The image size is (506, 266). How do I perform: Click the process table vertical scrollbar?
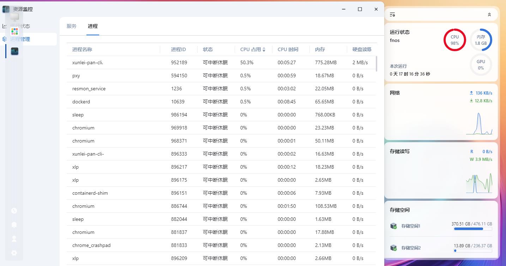click(x=377, y=64)
